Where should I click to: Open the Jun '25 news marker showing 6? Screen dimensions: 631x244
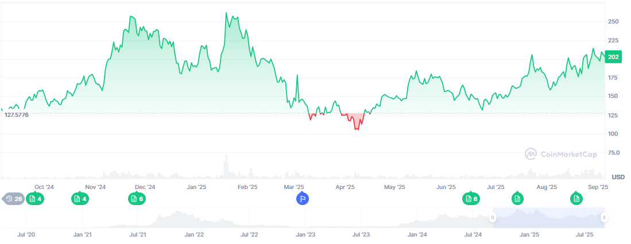click(471, 199)
